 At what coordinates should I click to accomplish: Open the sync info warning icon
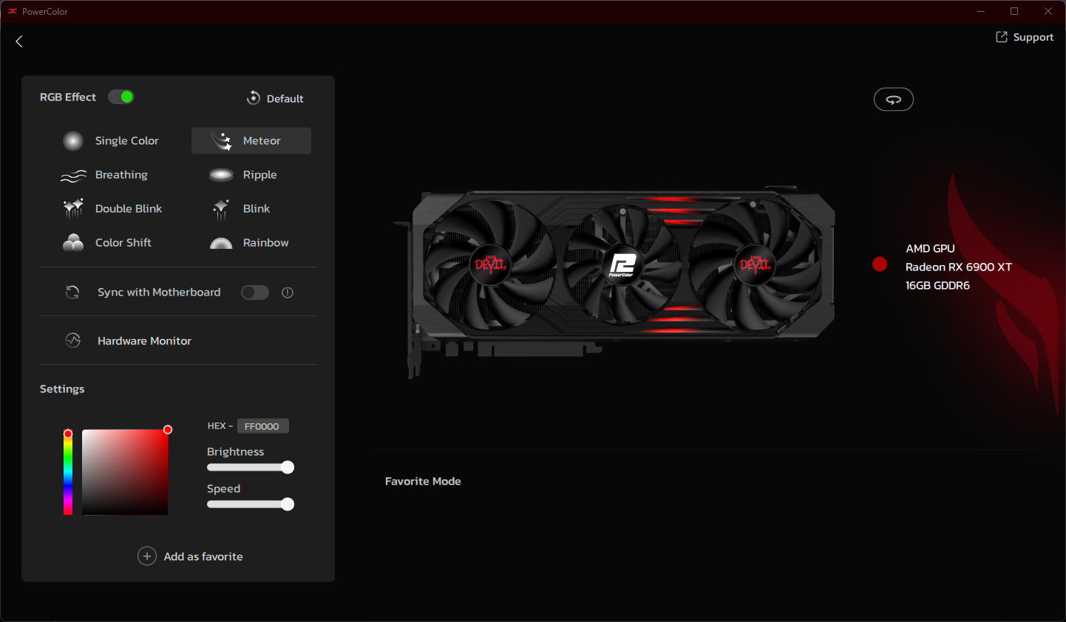pos(288,293)
